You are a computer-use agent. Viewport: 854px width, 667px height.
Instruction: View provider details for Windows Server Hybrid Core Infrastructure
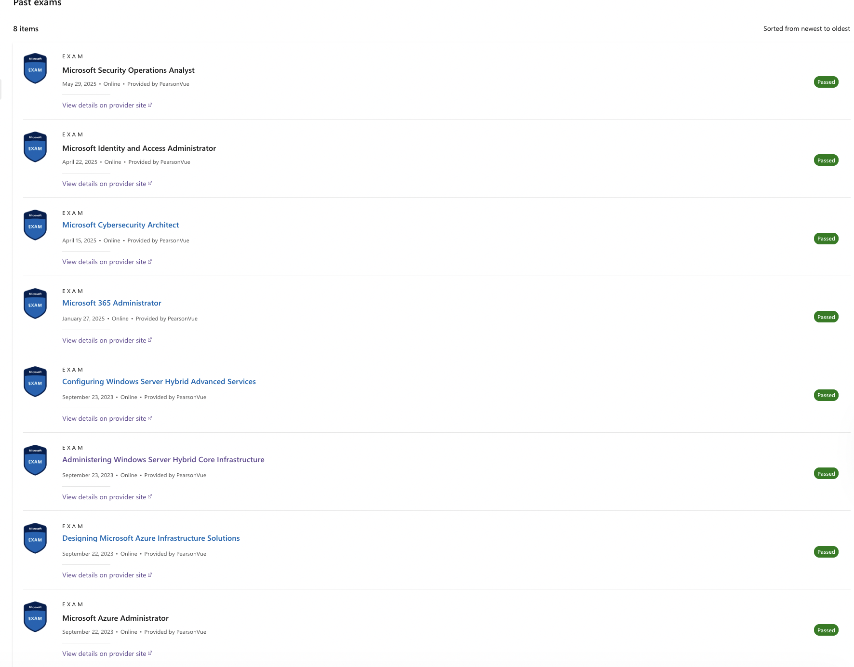click(x=107, y=497)
